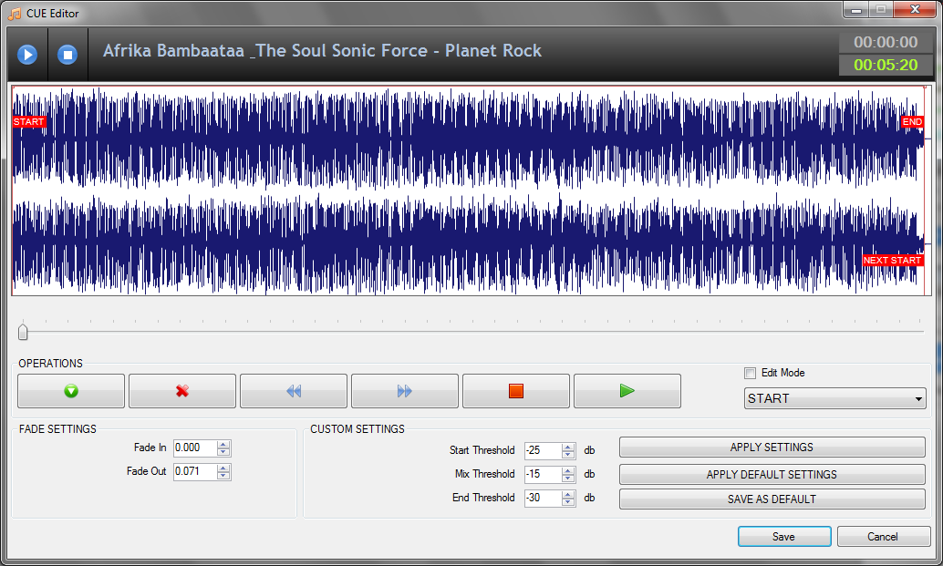This screenshot has width=943, height=566.
Task: Click the green 00:05:20 duration display
Action: click(886, 65)
